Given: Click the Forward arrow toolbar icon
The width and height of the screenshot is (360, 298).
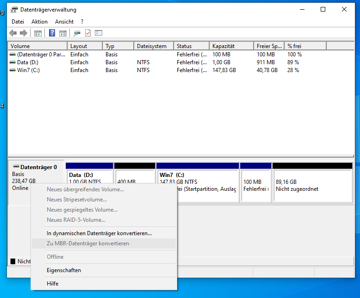Looking at the screenshot, I should point(24,33).
